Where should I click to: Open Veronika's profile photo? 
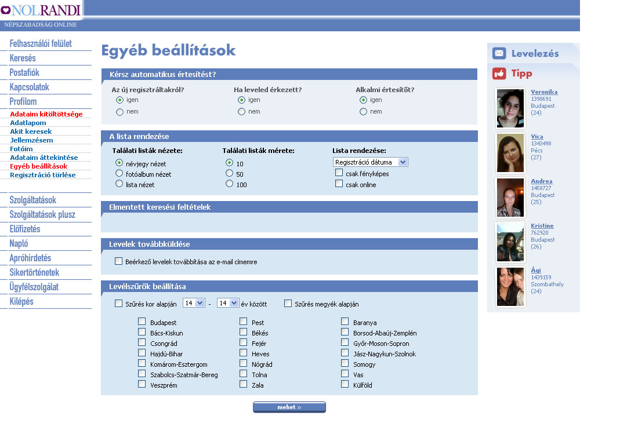pyautogui.click(x=510, y=108)
